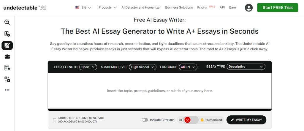Screen dimensions: 304x131
Task: Open the user account profile icon
Action: [249, 8]
